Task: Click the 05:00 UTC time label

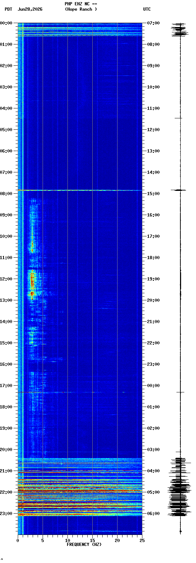Action: (x=153, y=492)
